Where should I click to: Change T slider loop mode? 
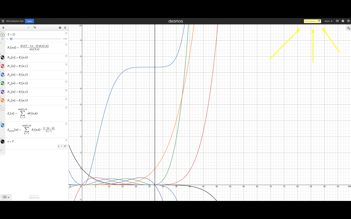pos(2,39)
